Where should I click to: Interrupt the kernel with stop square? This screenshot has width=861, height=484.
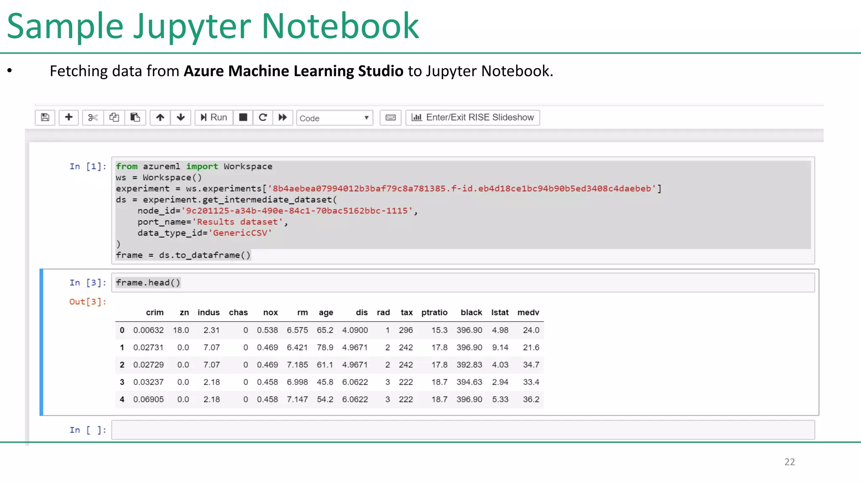pyautogui.click(x=243, y=117)
